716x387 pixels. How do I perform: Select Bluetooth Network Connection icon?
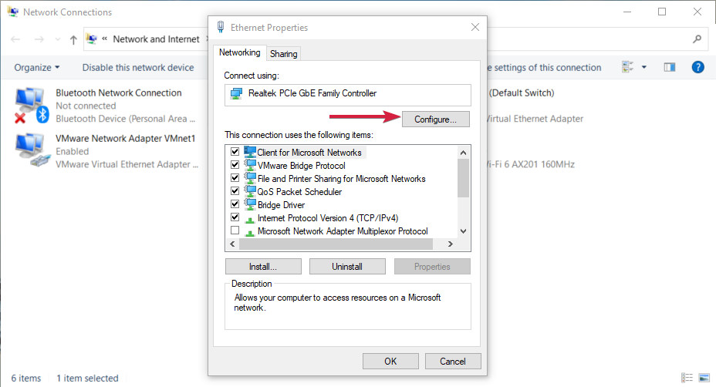click(x=32, y=106)
